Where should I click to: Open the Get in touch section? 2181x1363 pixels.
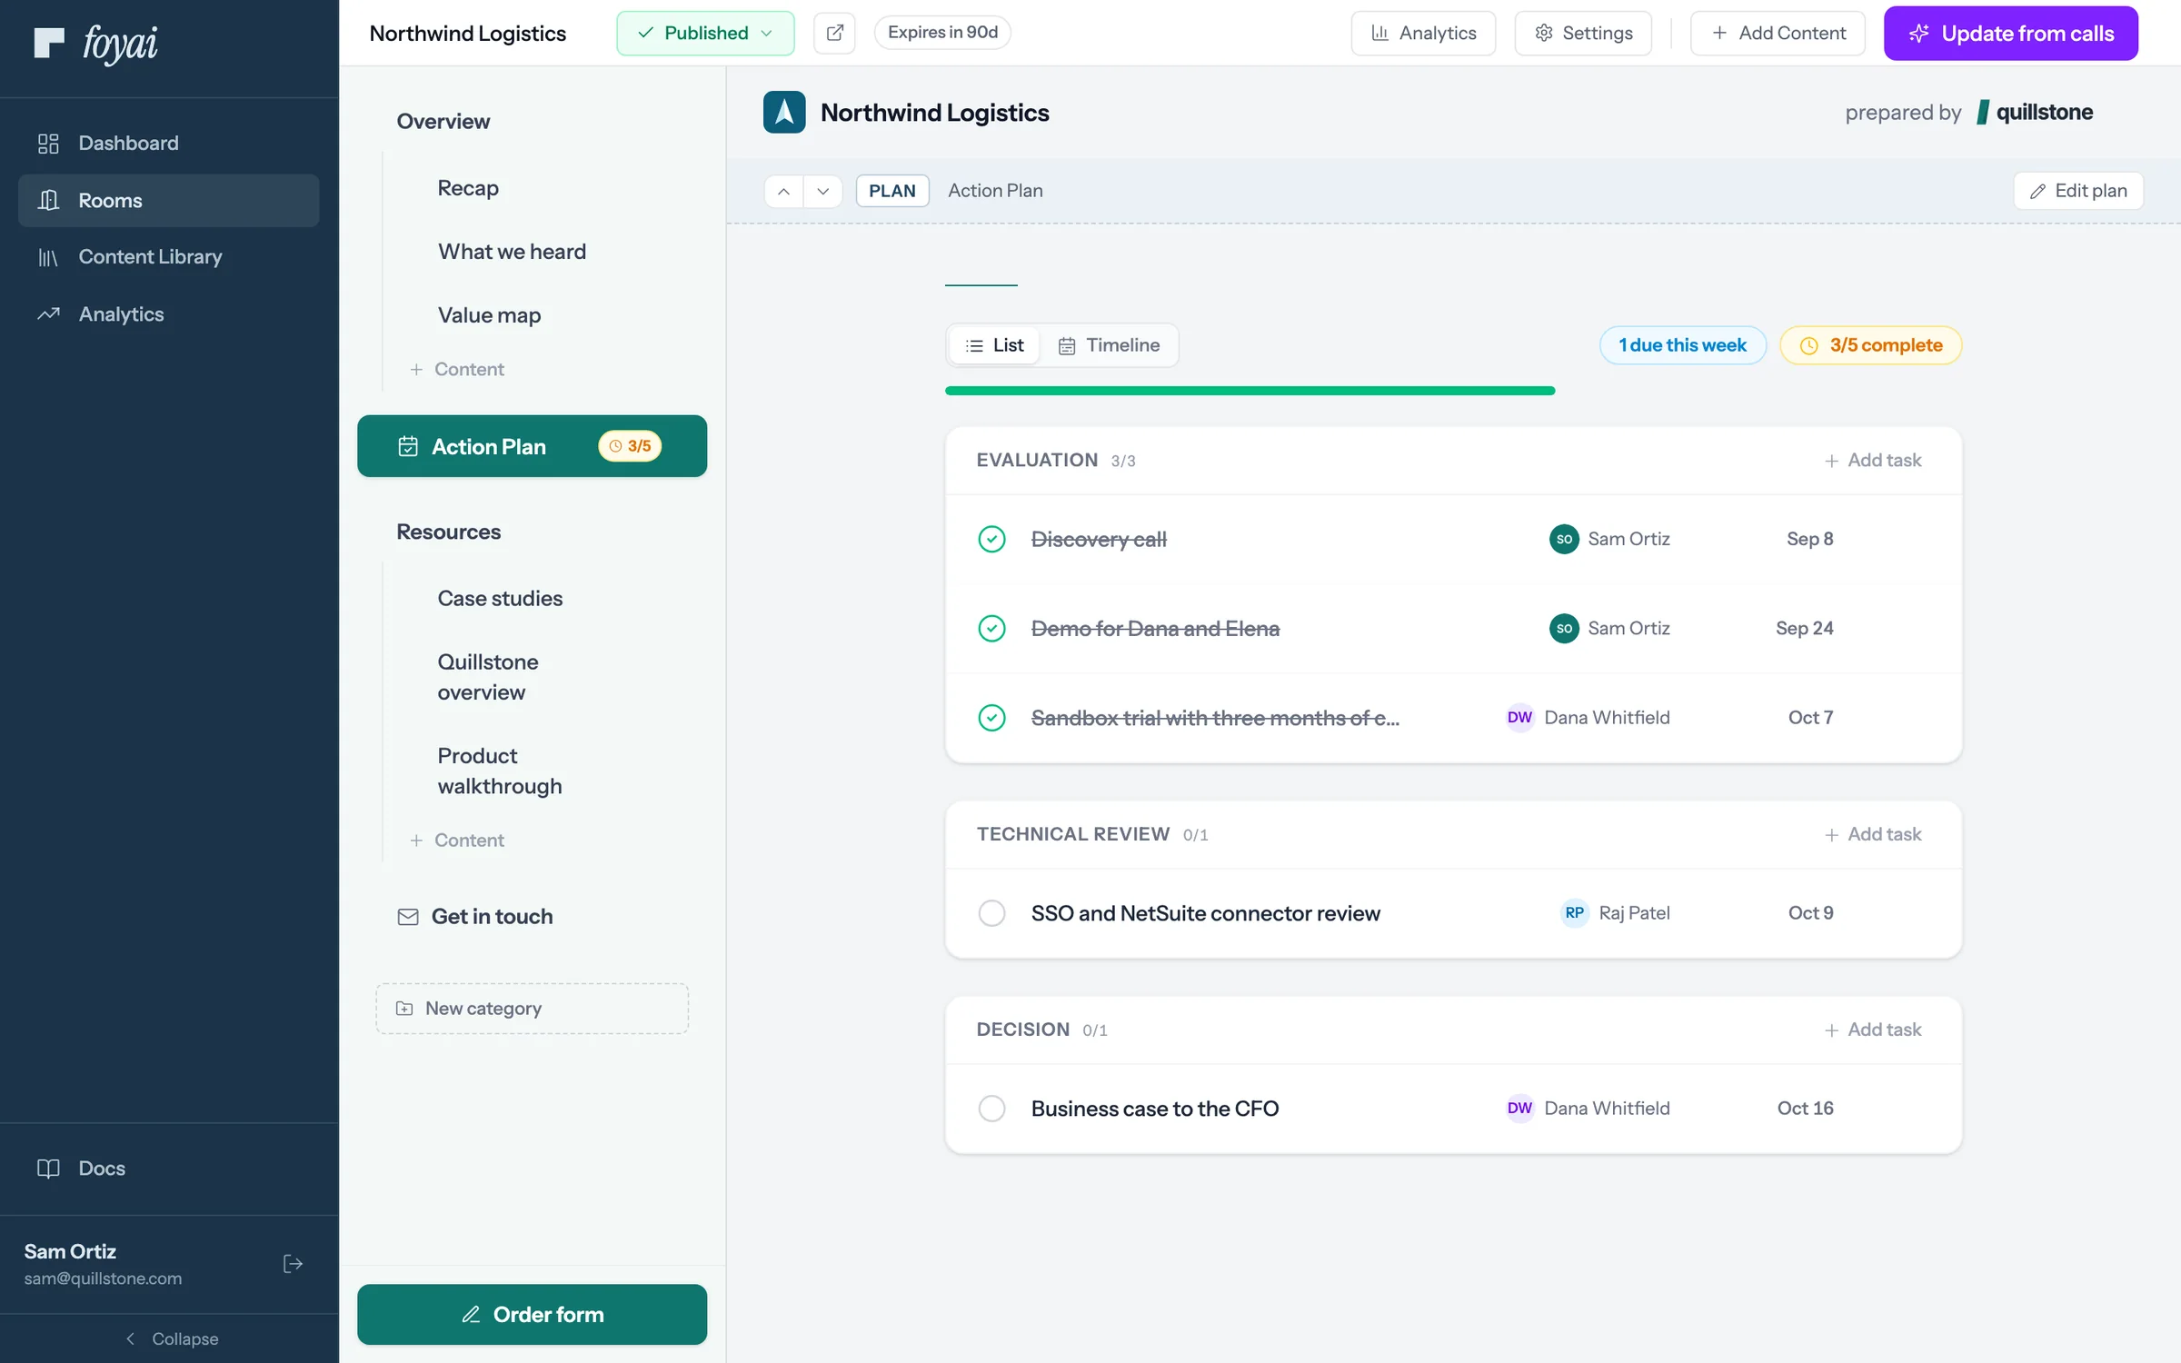pos(533,916)
